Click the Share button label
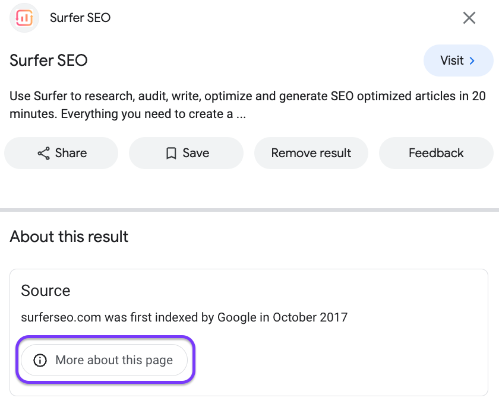Image resolution: width=499 pixels, height=401 pixels. point(71,153)
